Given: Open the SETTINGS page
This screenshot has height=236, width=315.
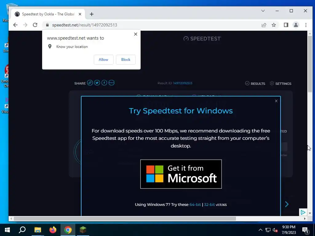Looking at the screenshot, I should (x=281, y=84).
